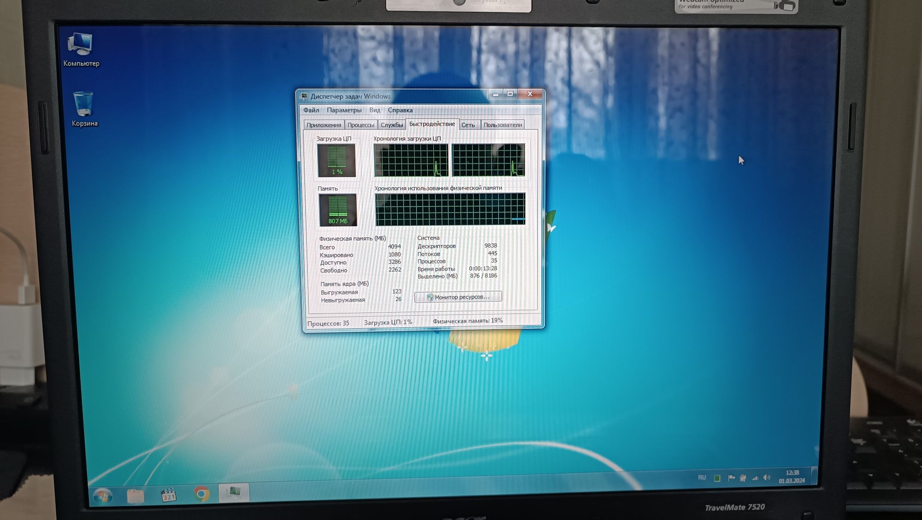Switch to the Пользователи tab
The image size is (922, 520).
[x=503, y=125]
